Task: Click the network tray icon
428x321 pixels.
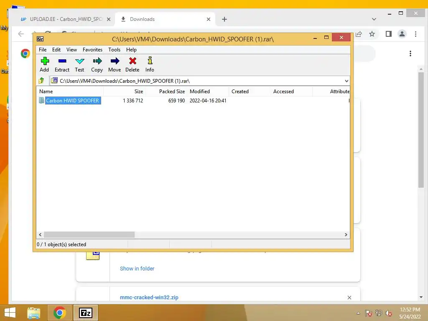Action: 379,313
